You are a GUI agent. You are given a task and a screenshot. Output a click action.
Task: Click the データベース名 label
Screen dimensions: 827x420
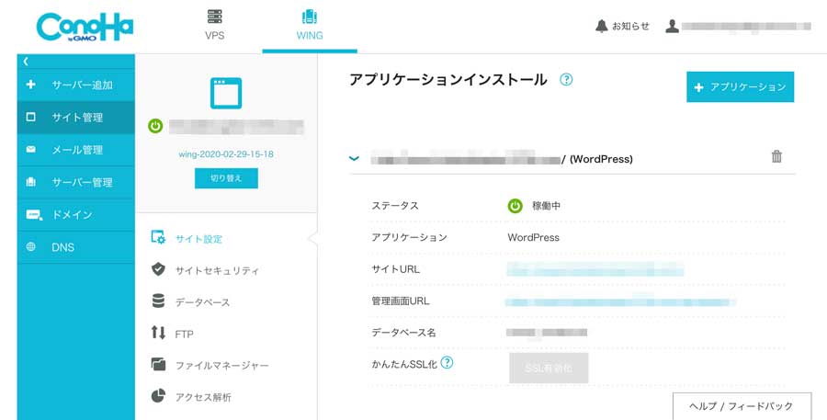(x=403, y=333)
